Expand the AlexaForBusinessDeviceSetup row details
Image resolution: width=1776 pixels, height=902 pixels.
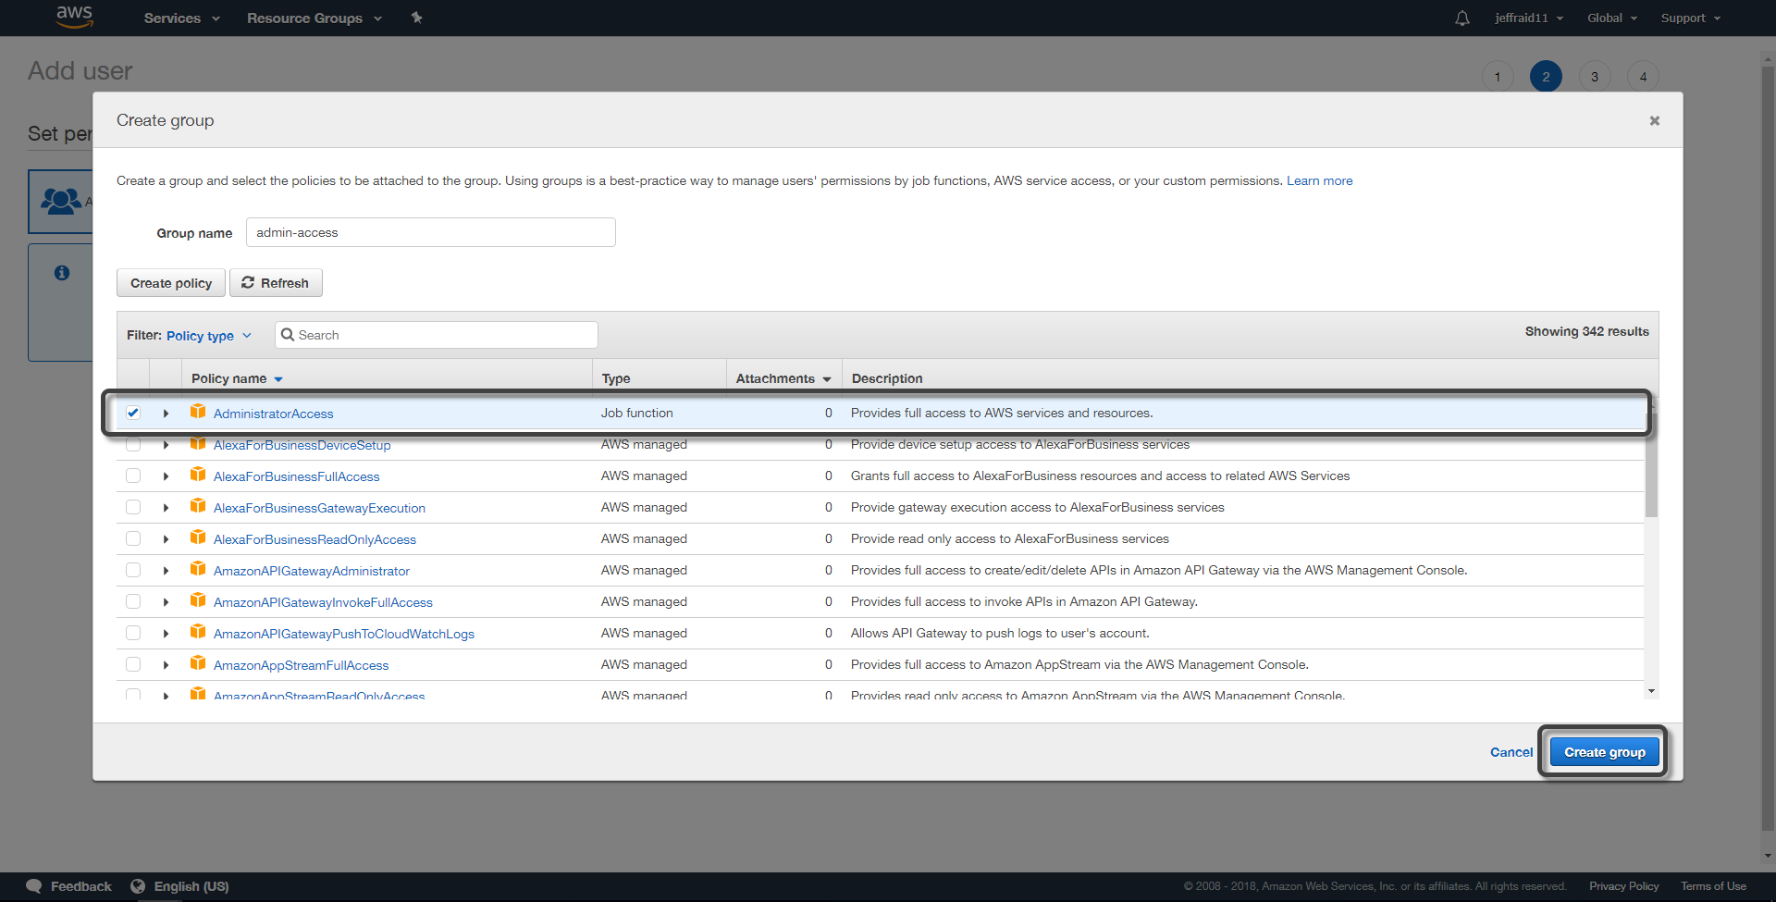[166, 445]
